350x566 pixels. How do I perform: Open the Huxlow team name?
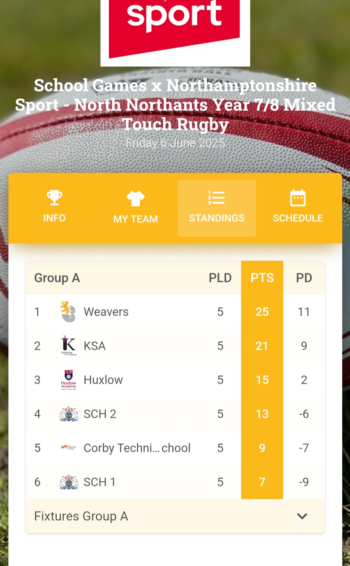tap(103, 380)
